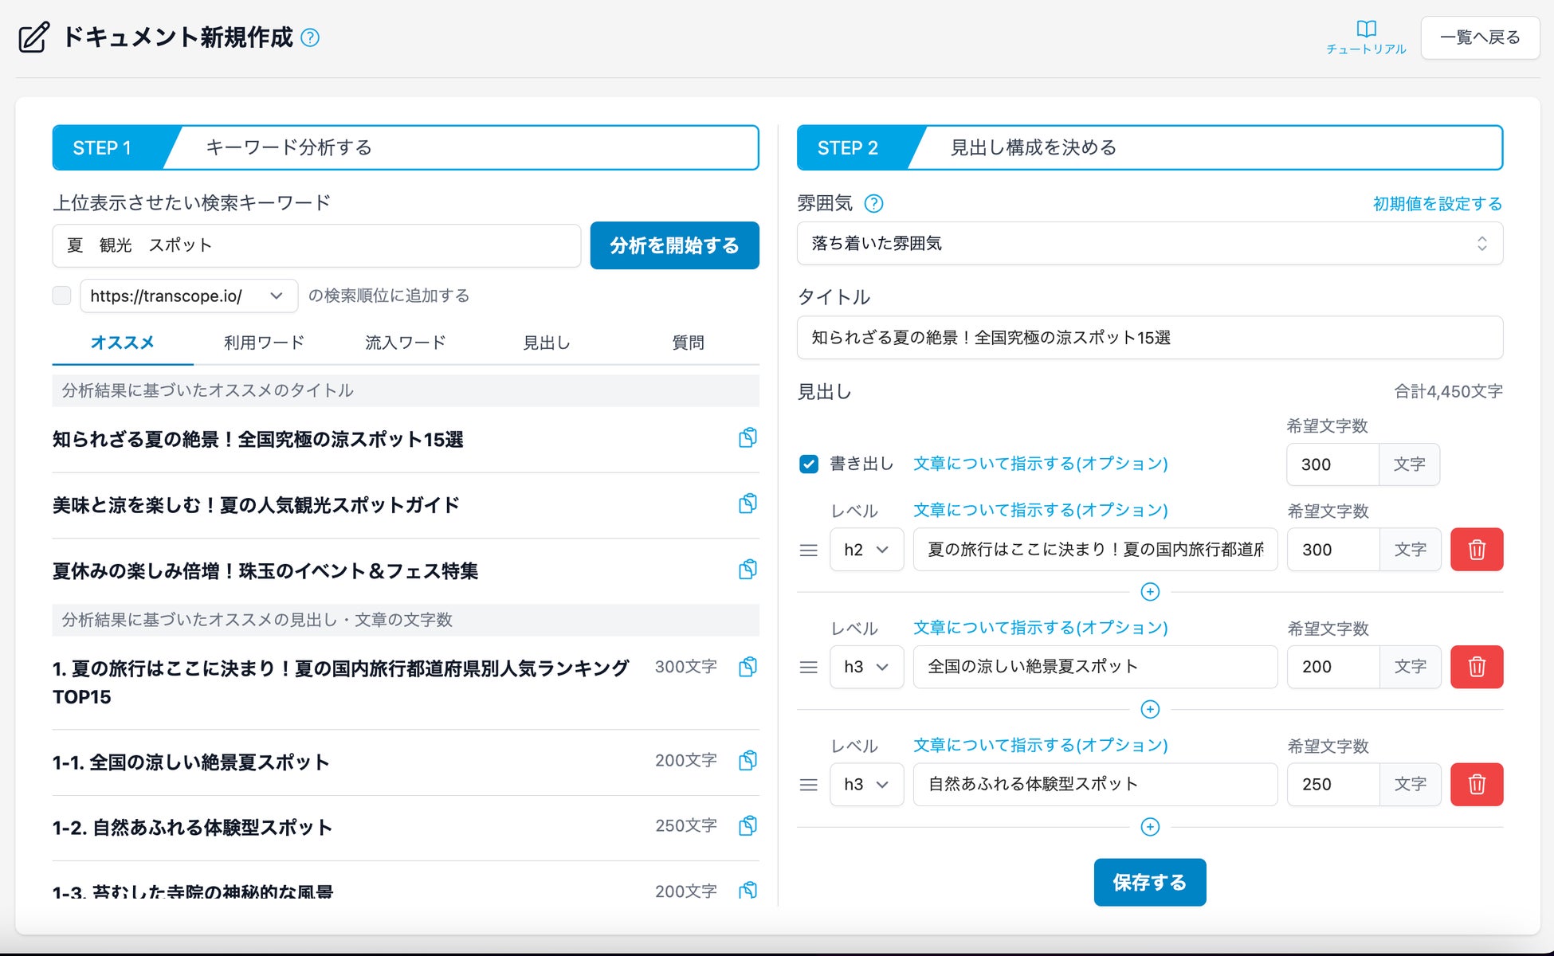
Task: Change the h2 level dropdown
Action: (865, 550)
